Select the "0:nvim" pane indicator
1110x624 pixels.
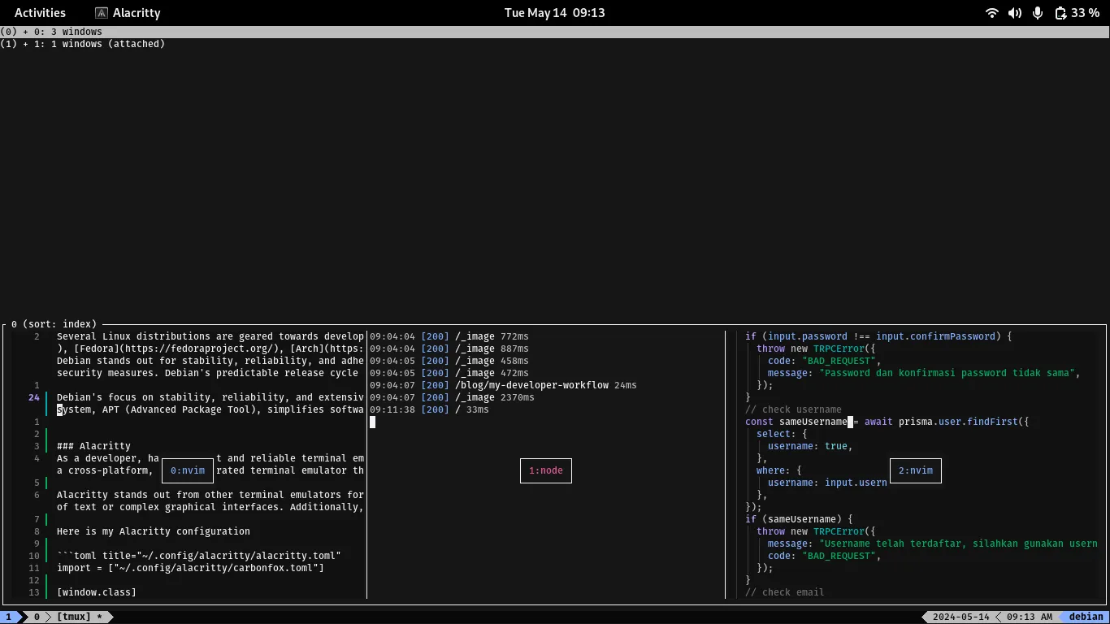(x=187, y=470)
